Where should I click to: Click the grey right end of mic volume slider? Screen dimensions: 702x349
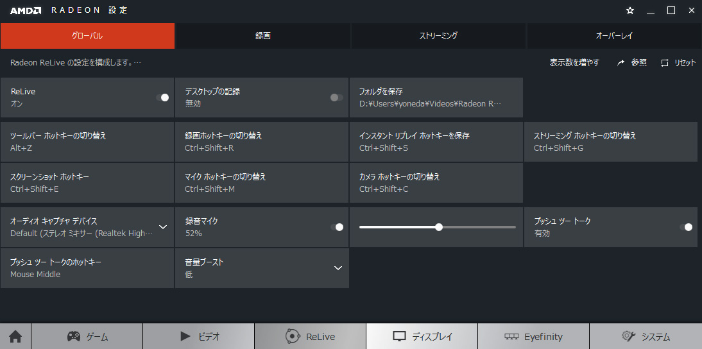(479, 227)
